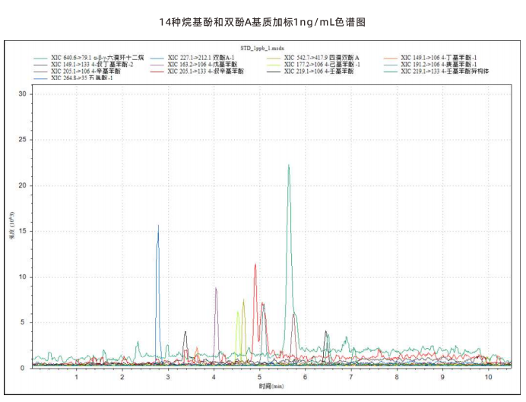Click y-axis tick value 15
Image resolution: width=526 pixels, height=402 pixels.
[x=22, y=231]
